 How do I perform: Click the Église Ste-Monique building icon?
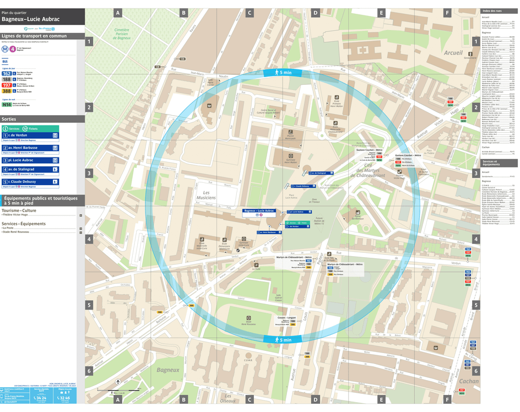coord(358,212)
